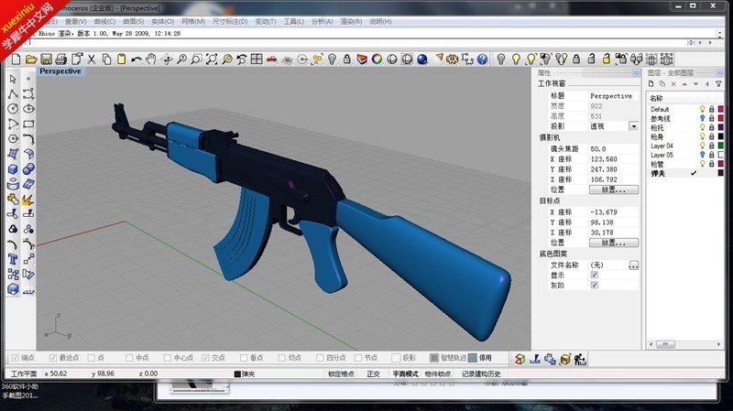Open 尺寸标注(D) menu

click(x=230, y=21)
